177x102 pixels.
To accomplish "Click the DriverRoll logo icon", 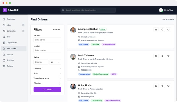I will pos(5,10).
